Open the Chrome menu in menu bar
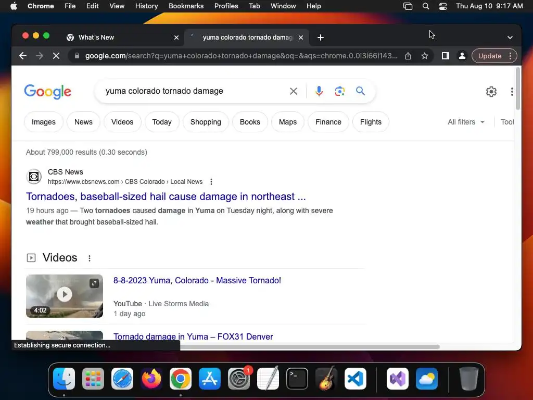The height and width of the screenshot is (400, 533). click(x=41, y=6)
